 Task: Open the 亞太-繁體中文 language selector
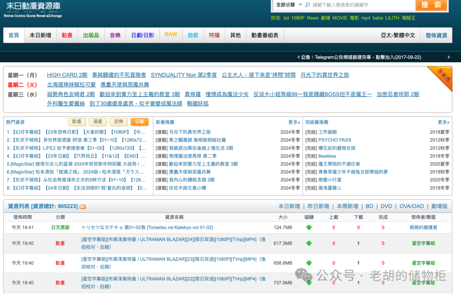(398, 35)
